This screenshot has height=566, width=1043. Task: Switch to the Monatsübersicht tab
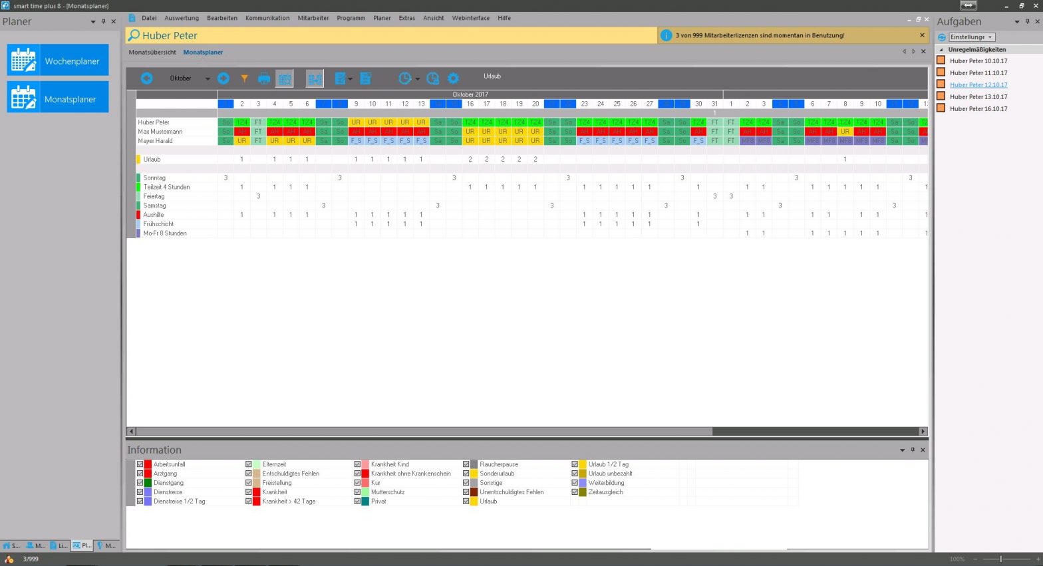tap(152, 52)
